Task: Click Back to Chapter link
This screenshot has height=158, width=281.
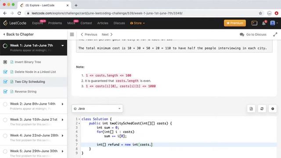Action: point(18,34)
